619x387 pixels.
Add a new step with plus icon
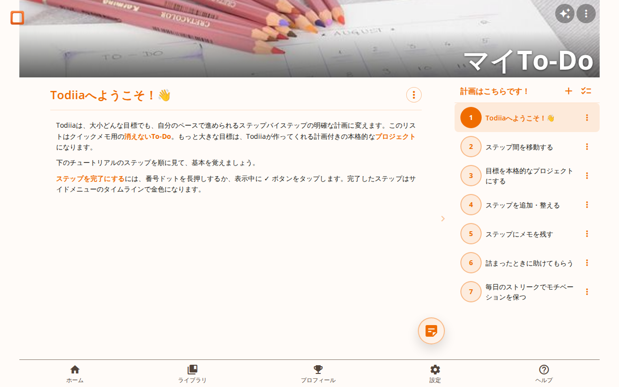tap(569, 91)
